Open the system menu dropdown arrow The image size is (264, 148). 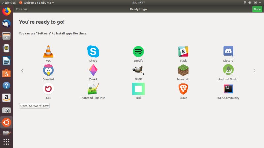point(260,3)
